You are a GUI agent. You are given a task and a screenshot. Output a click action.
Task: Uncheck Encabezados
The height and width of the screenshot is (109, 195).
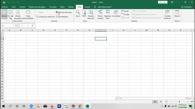(x=57, y=17)
